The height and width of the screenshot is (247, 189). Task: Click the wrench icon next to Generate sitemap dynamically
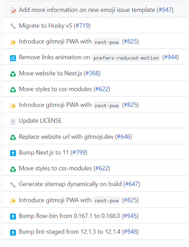(13, 185)
